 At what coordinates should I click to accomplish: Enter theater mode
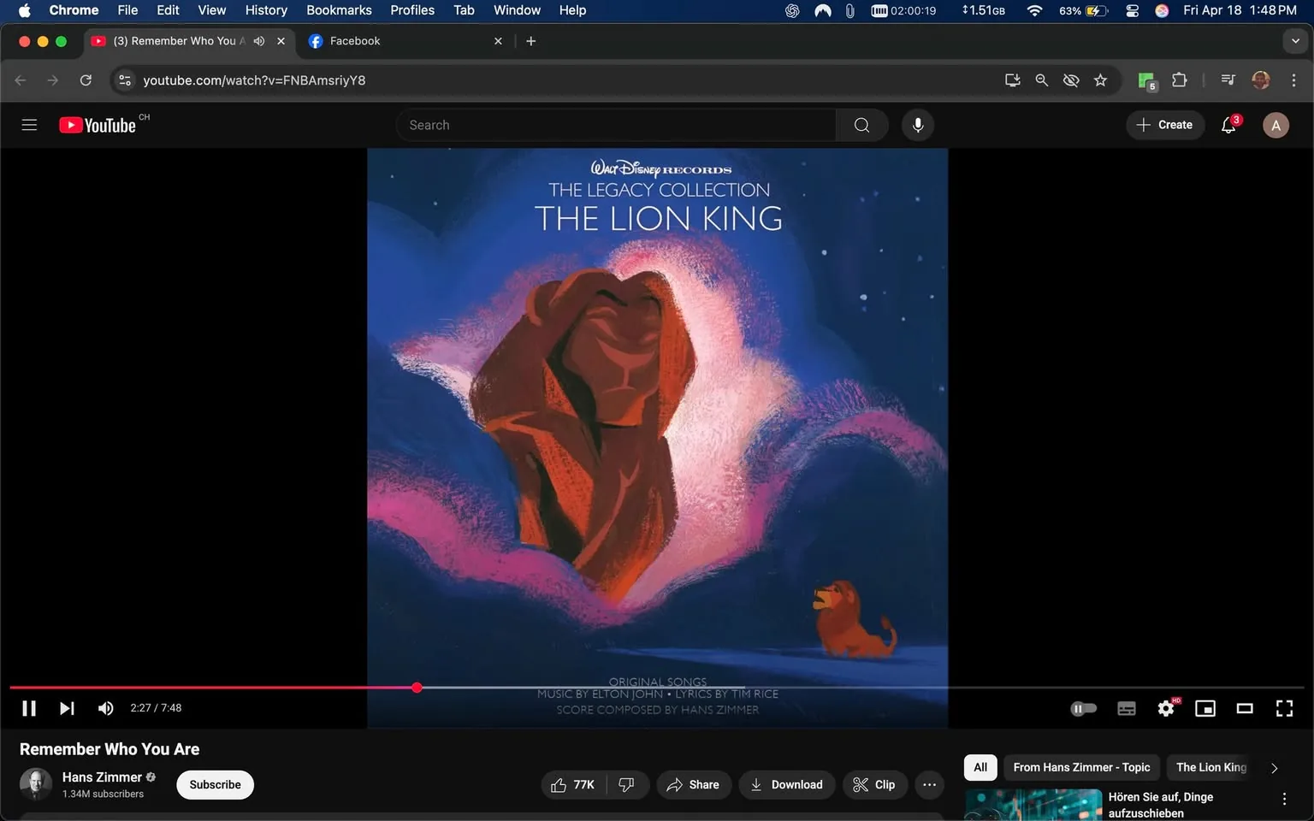[1245, 708]
